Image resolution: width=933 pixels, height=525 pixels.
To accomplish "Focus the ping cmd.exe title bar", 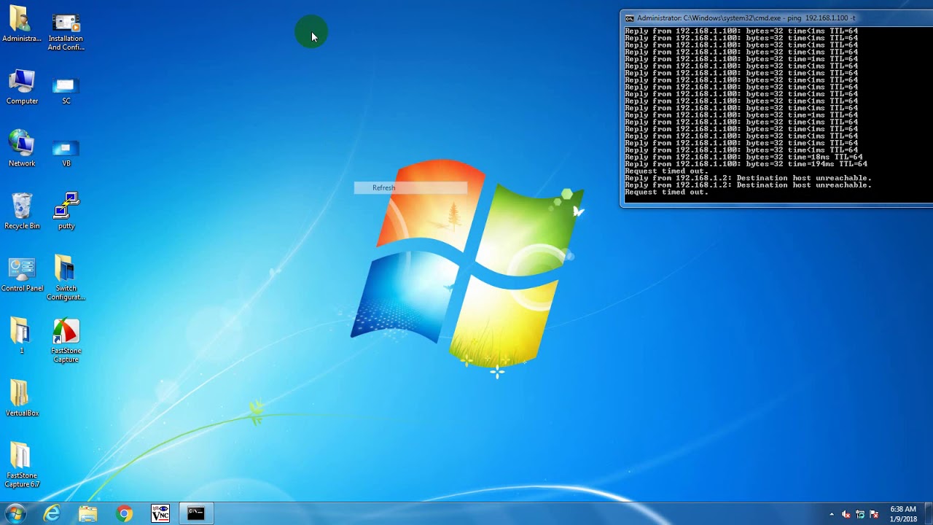I will [777, 18].
